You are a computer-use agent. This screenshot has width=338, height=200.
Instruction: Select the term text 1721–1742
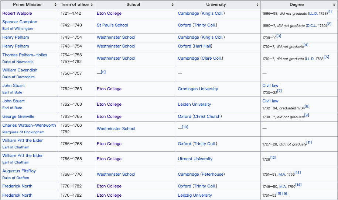(71, 13)
